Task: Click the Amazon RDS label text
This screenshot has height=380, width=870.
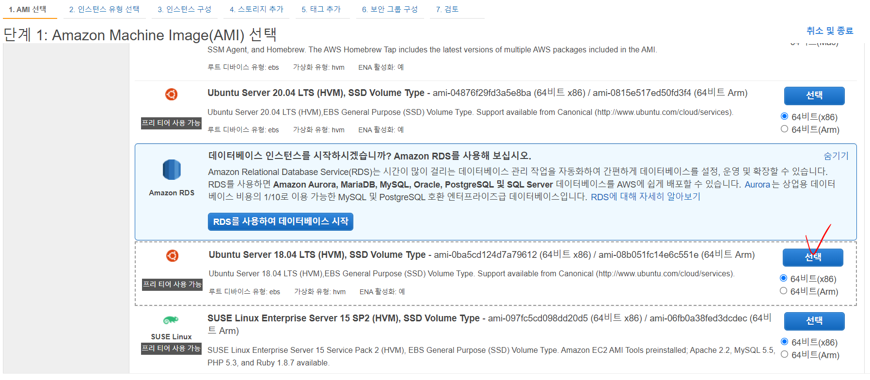Action: tap(172, 193)
